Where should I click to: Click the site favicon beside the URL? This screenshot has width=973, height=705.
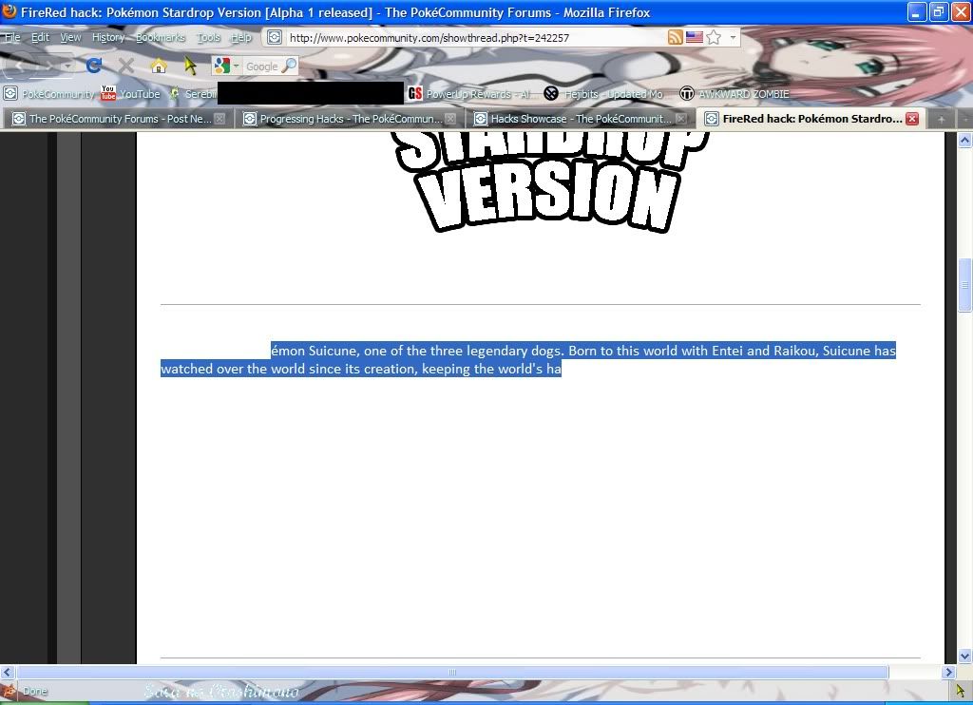(275, 37)
